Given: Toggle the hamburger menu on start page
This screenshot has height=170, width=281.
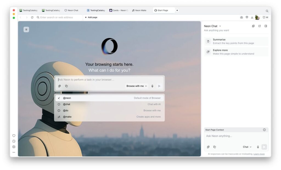Looking at the screenshot, I should 26,29.
